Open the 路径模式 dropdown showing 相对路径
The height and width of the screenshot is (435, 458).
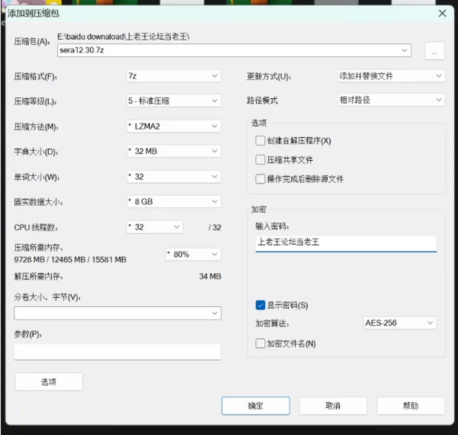[x=391, y=100]
